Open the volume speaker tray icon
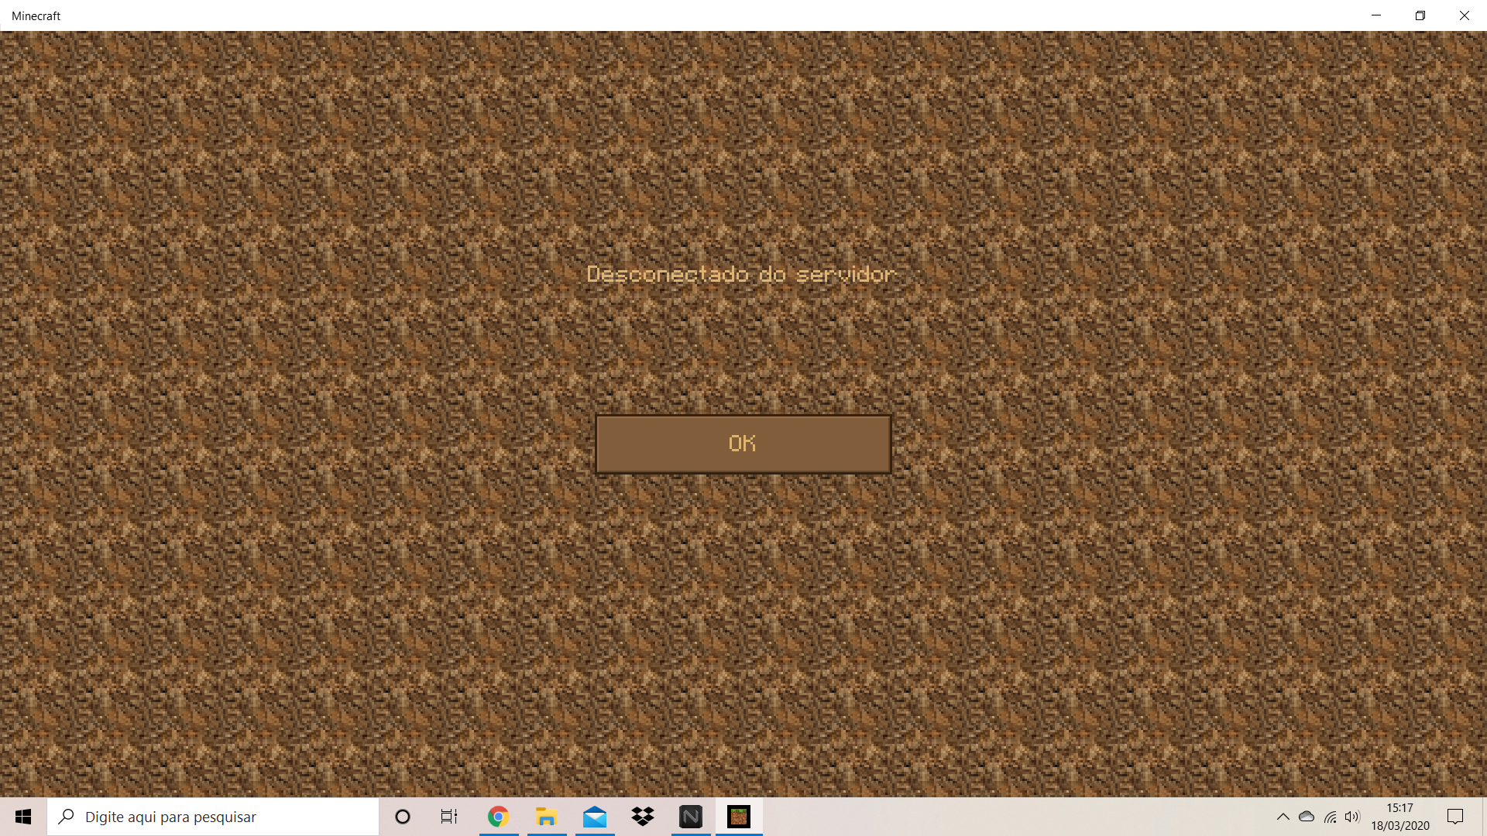The height and width of the screenshot is (836, 1487). pyautogui.click(x=1352, y=817)
